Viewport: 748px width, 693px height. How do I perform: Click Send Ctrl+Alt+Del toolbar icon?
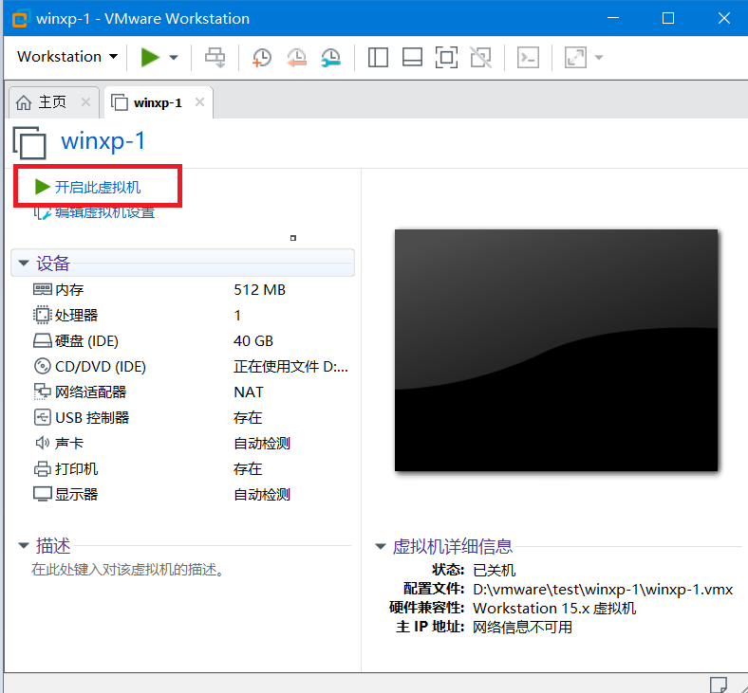[215, 57]
